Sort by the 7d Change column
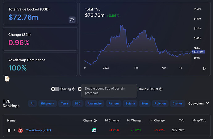 coord(134,120)
